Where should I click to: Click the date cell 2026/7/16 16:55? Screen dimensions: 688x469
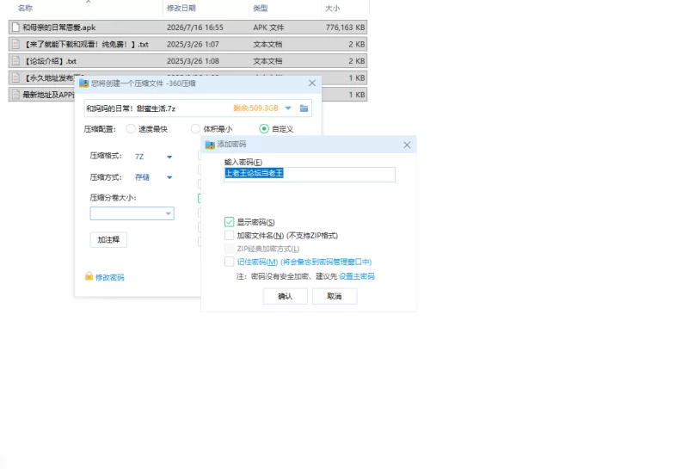point(195,28)
